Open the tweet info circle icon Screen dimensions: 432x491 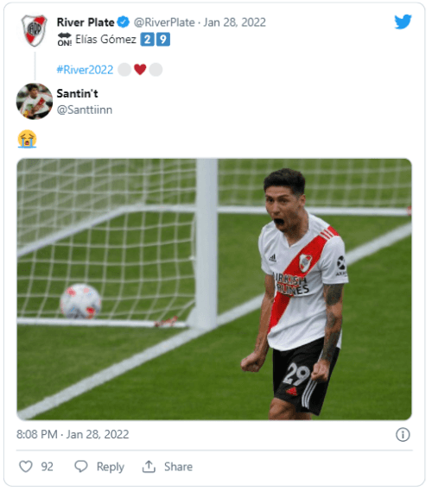(x=403, y=435)
